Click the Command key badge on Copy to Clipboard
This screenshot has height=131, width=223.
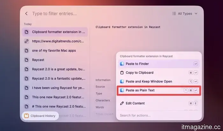pos(191,73)
